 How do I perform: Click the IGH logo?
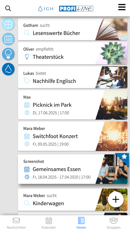(45, 9)
